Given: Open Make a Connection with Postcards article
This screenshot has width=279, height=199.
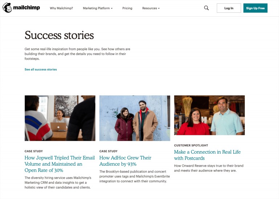Looking at the screenshot, I should 207,155.
